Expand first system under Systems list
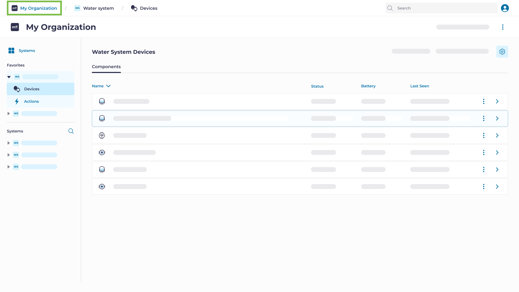This screenshot has height=292, width=519. [9, 143]
